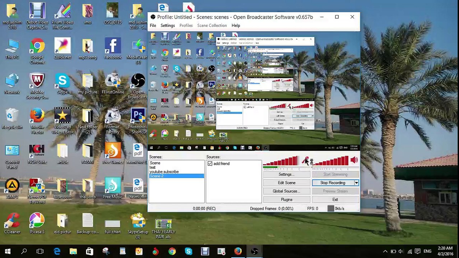Open the Bluetooth desktop shortcut
Viewport: 459px width, 258px height.
pos(62,188)
